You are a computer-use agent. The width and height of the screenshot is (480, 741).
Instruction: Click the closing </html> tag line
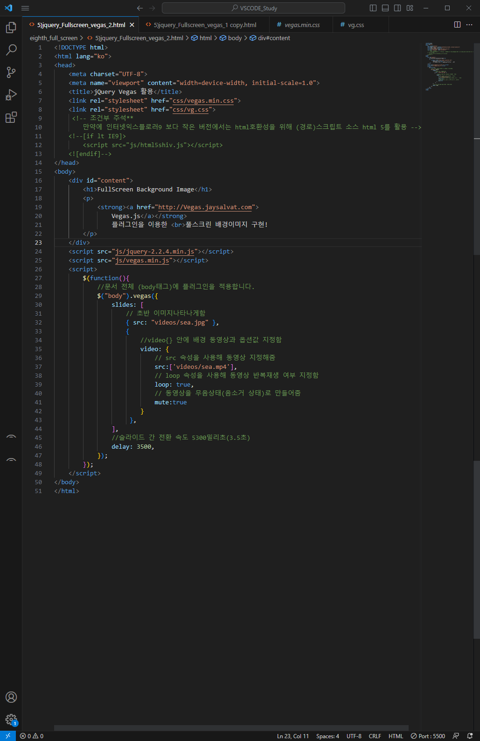coord(67,491)
